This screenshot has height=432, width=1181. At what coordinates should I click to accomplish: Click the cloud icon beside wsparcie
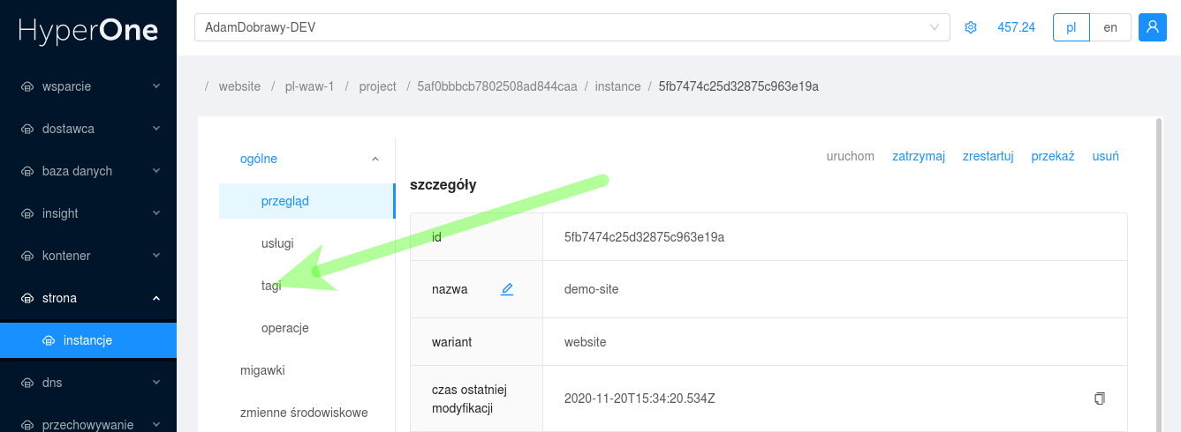pos(26,86)
